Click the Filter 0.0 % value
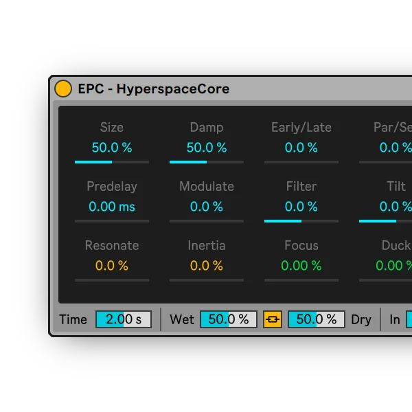This screenshot has width=412, height=412. 301,207
